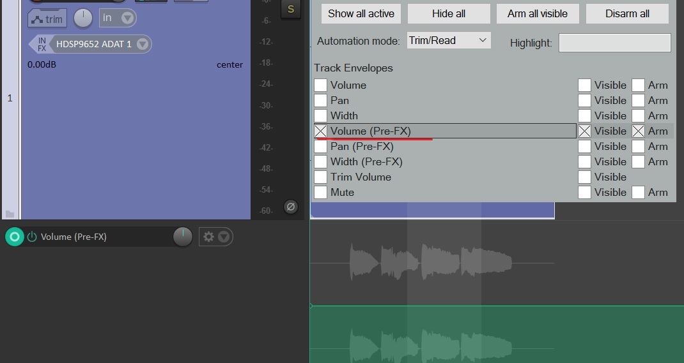The height and width of the screenshot is (363, 684).
Task: Check Arm for the Pan envelope
Action: click(x=638, y=101)
